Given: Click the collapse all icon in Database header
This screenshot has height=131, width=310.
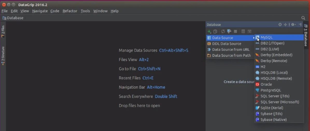Looking at the screenshot, I should coord(285,24).
